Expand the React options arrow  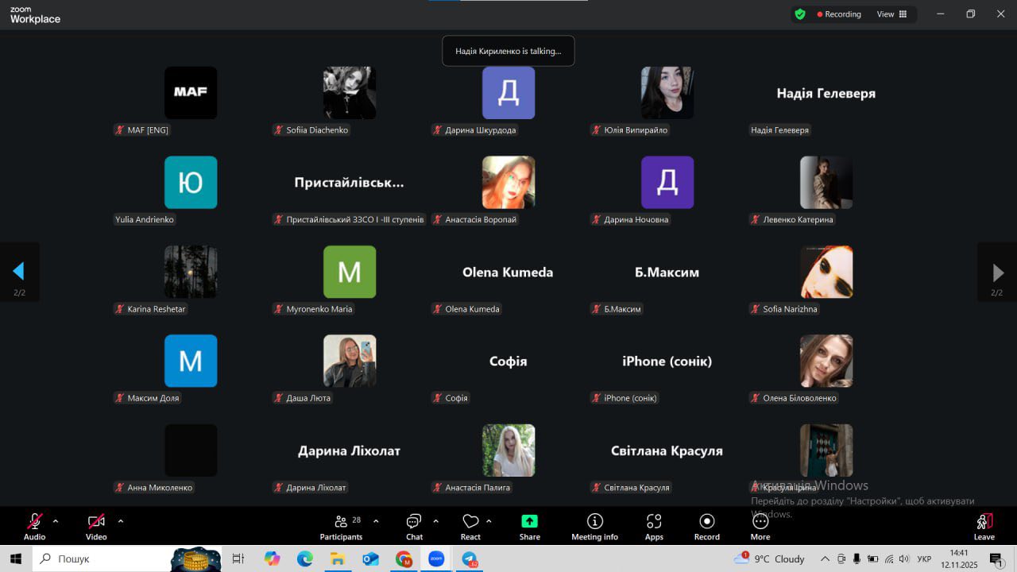tap(489, 521)
